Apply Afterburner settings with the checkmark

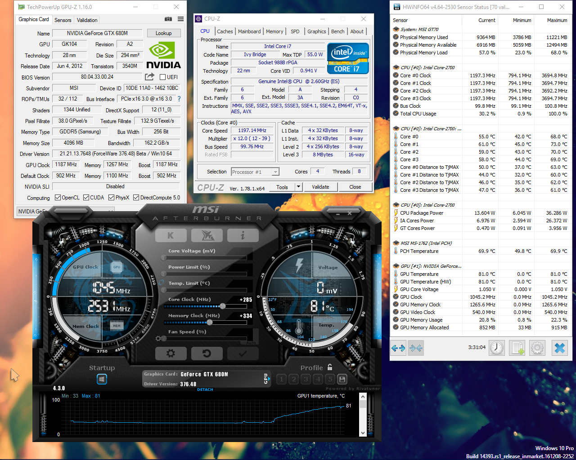pyautogui.click(x=243, y=353)
